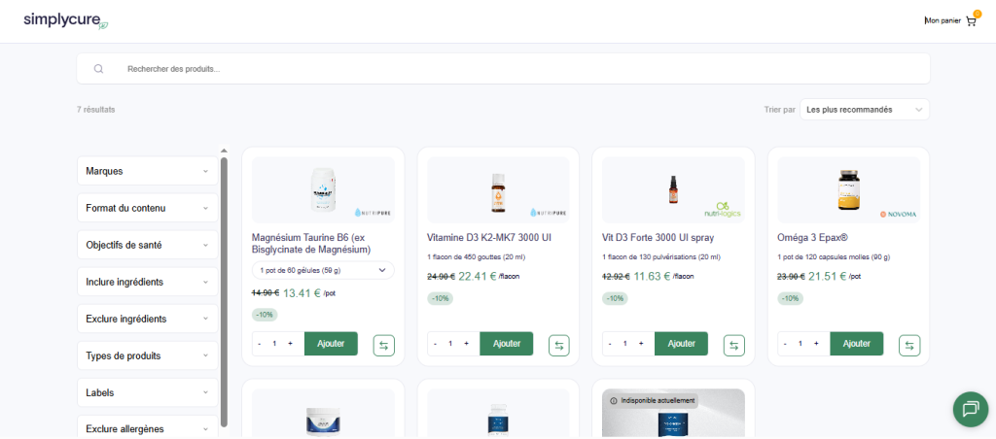Click compare icon on Magnésium Taurine B6

point(384,345)
